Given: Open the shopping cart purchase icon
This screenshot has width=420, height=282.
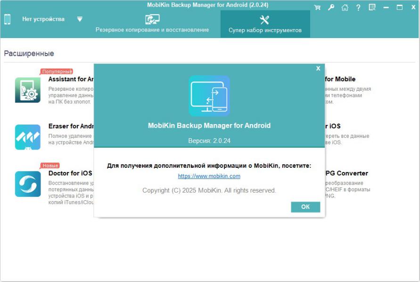Looking at the screenshot, I should pyautogui.click(x=317, y=8).
